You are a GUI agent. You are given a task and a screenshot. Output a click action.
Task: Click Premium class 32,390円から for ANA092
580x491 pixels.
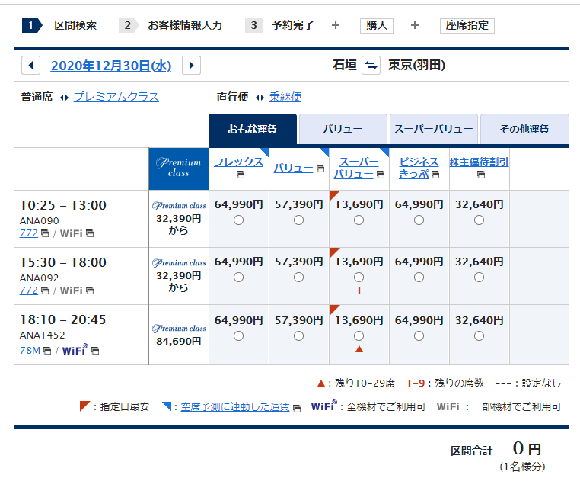(x=179, y=276)
